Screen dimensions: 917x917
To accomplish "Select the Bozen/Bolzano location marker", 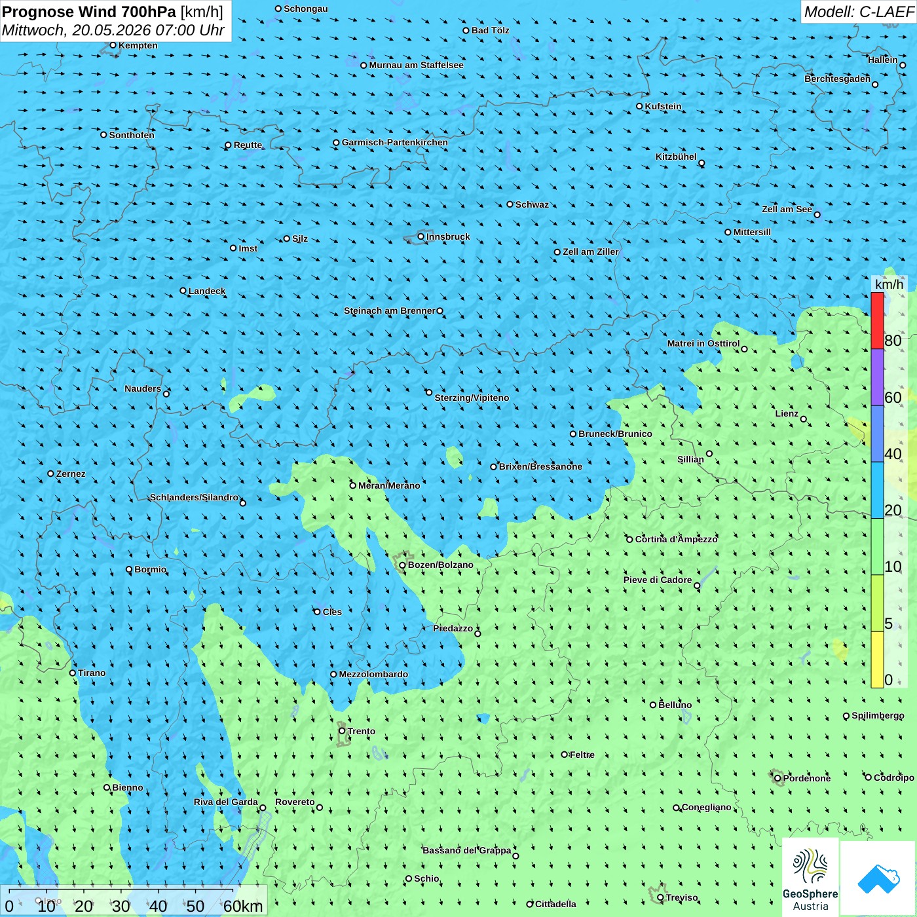I will pyautogui.click(x=403, y=565).
